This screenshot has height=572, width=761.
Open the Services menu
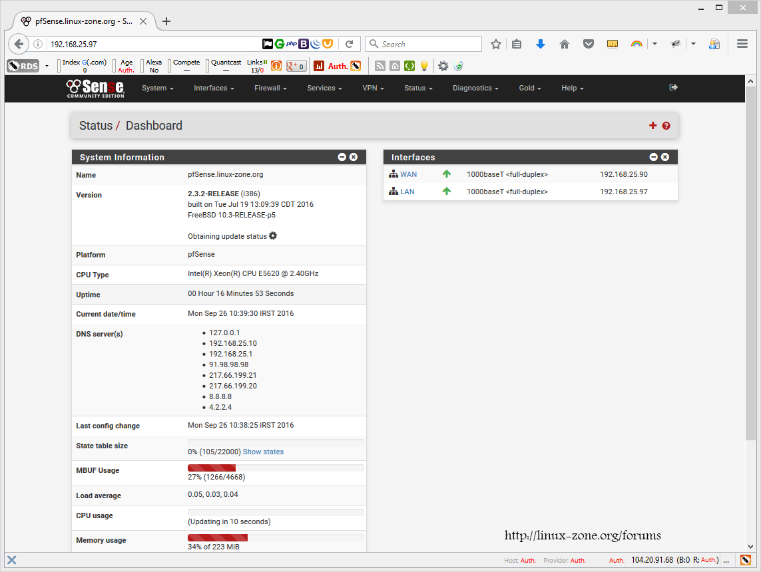click(324, 88)
